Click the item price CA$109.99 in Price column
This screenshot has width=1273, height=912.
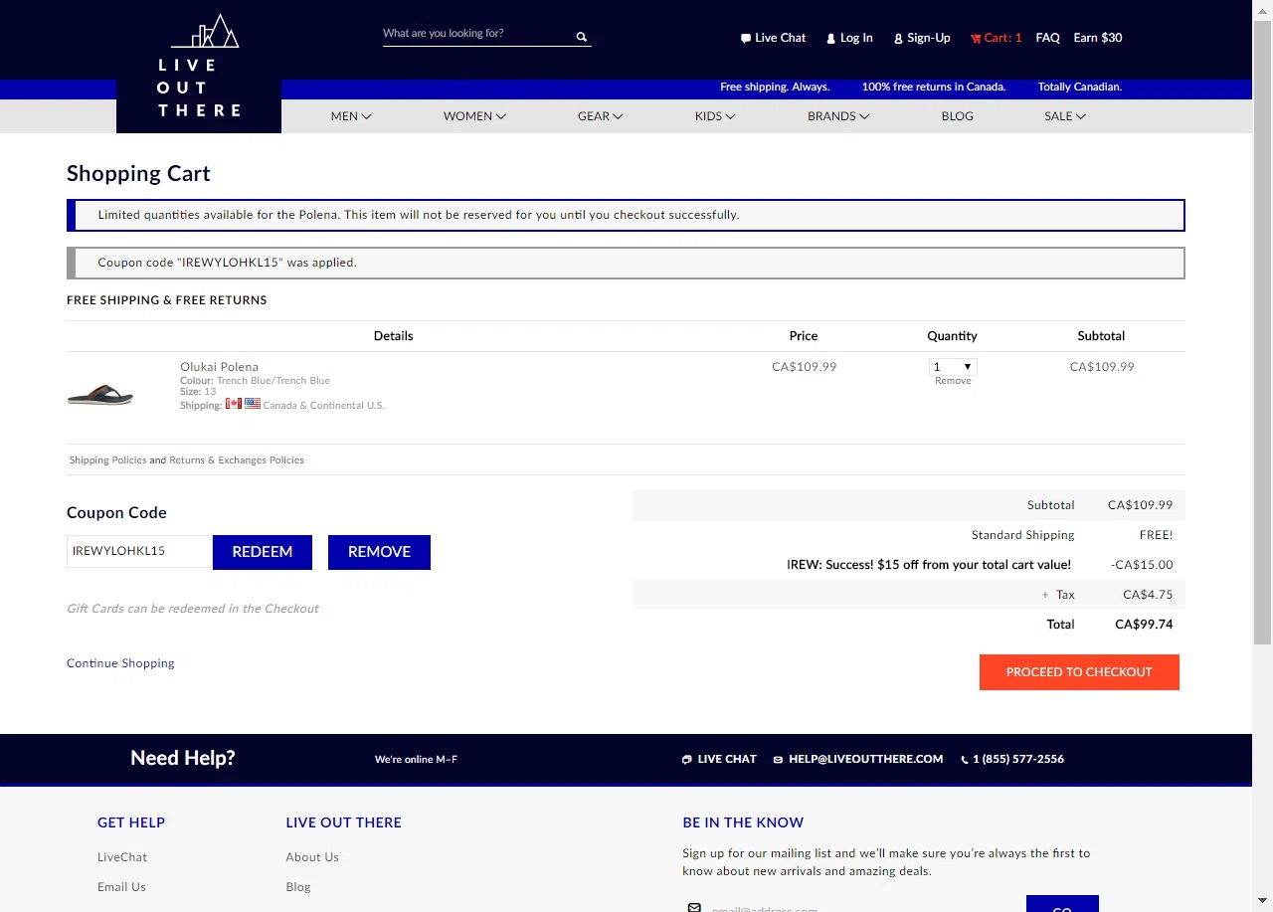pyautogui.click(x=804, y=367)
